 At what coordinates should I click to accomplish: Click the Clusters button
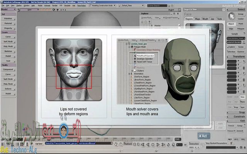pos(241,52)
